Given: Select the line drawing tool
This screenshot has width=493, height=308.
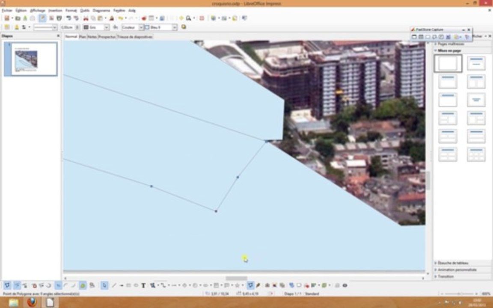Looking at the screenshot, I should click(114, 285).
